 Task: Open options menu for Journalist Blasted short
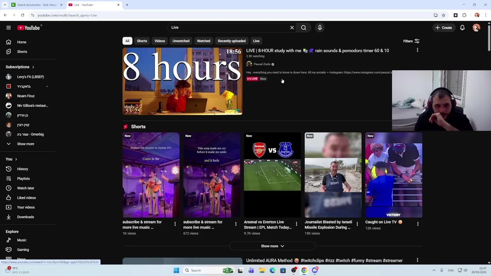pos(357,224)
